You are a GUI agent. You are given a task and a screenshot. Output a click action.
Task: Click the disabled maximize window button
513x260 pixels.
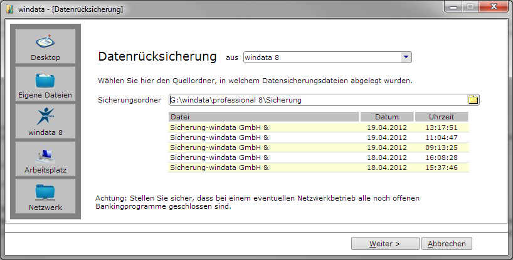click(470, 7)
